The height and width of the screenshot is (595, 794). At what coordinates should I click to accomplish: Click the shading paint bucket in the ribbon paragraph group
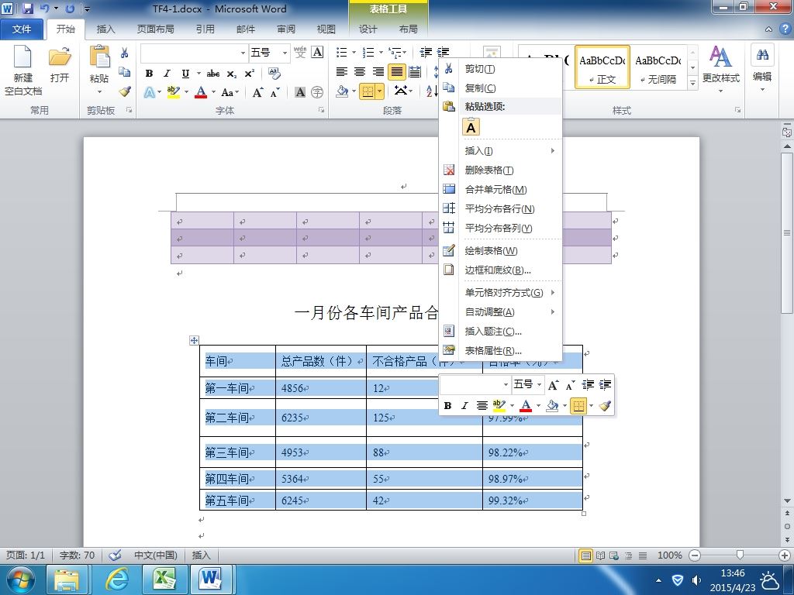coord(342,91)
